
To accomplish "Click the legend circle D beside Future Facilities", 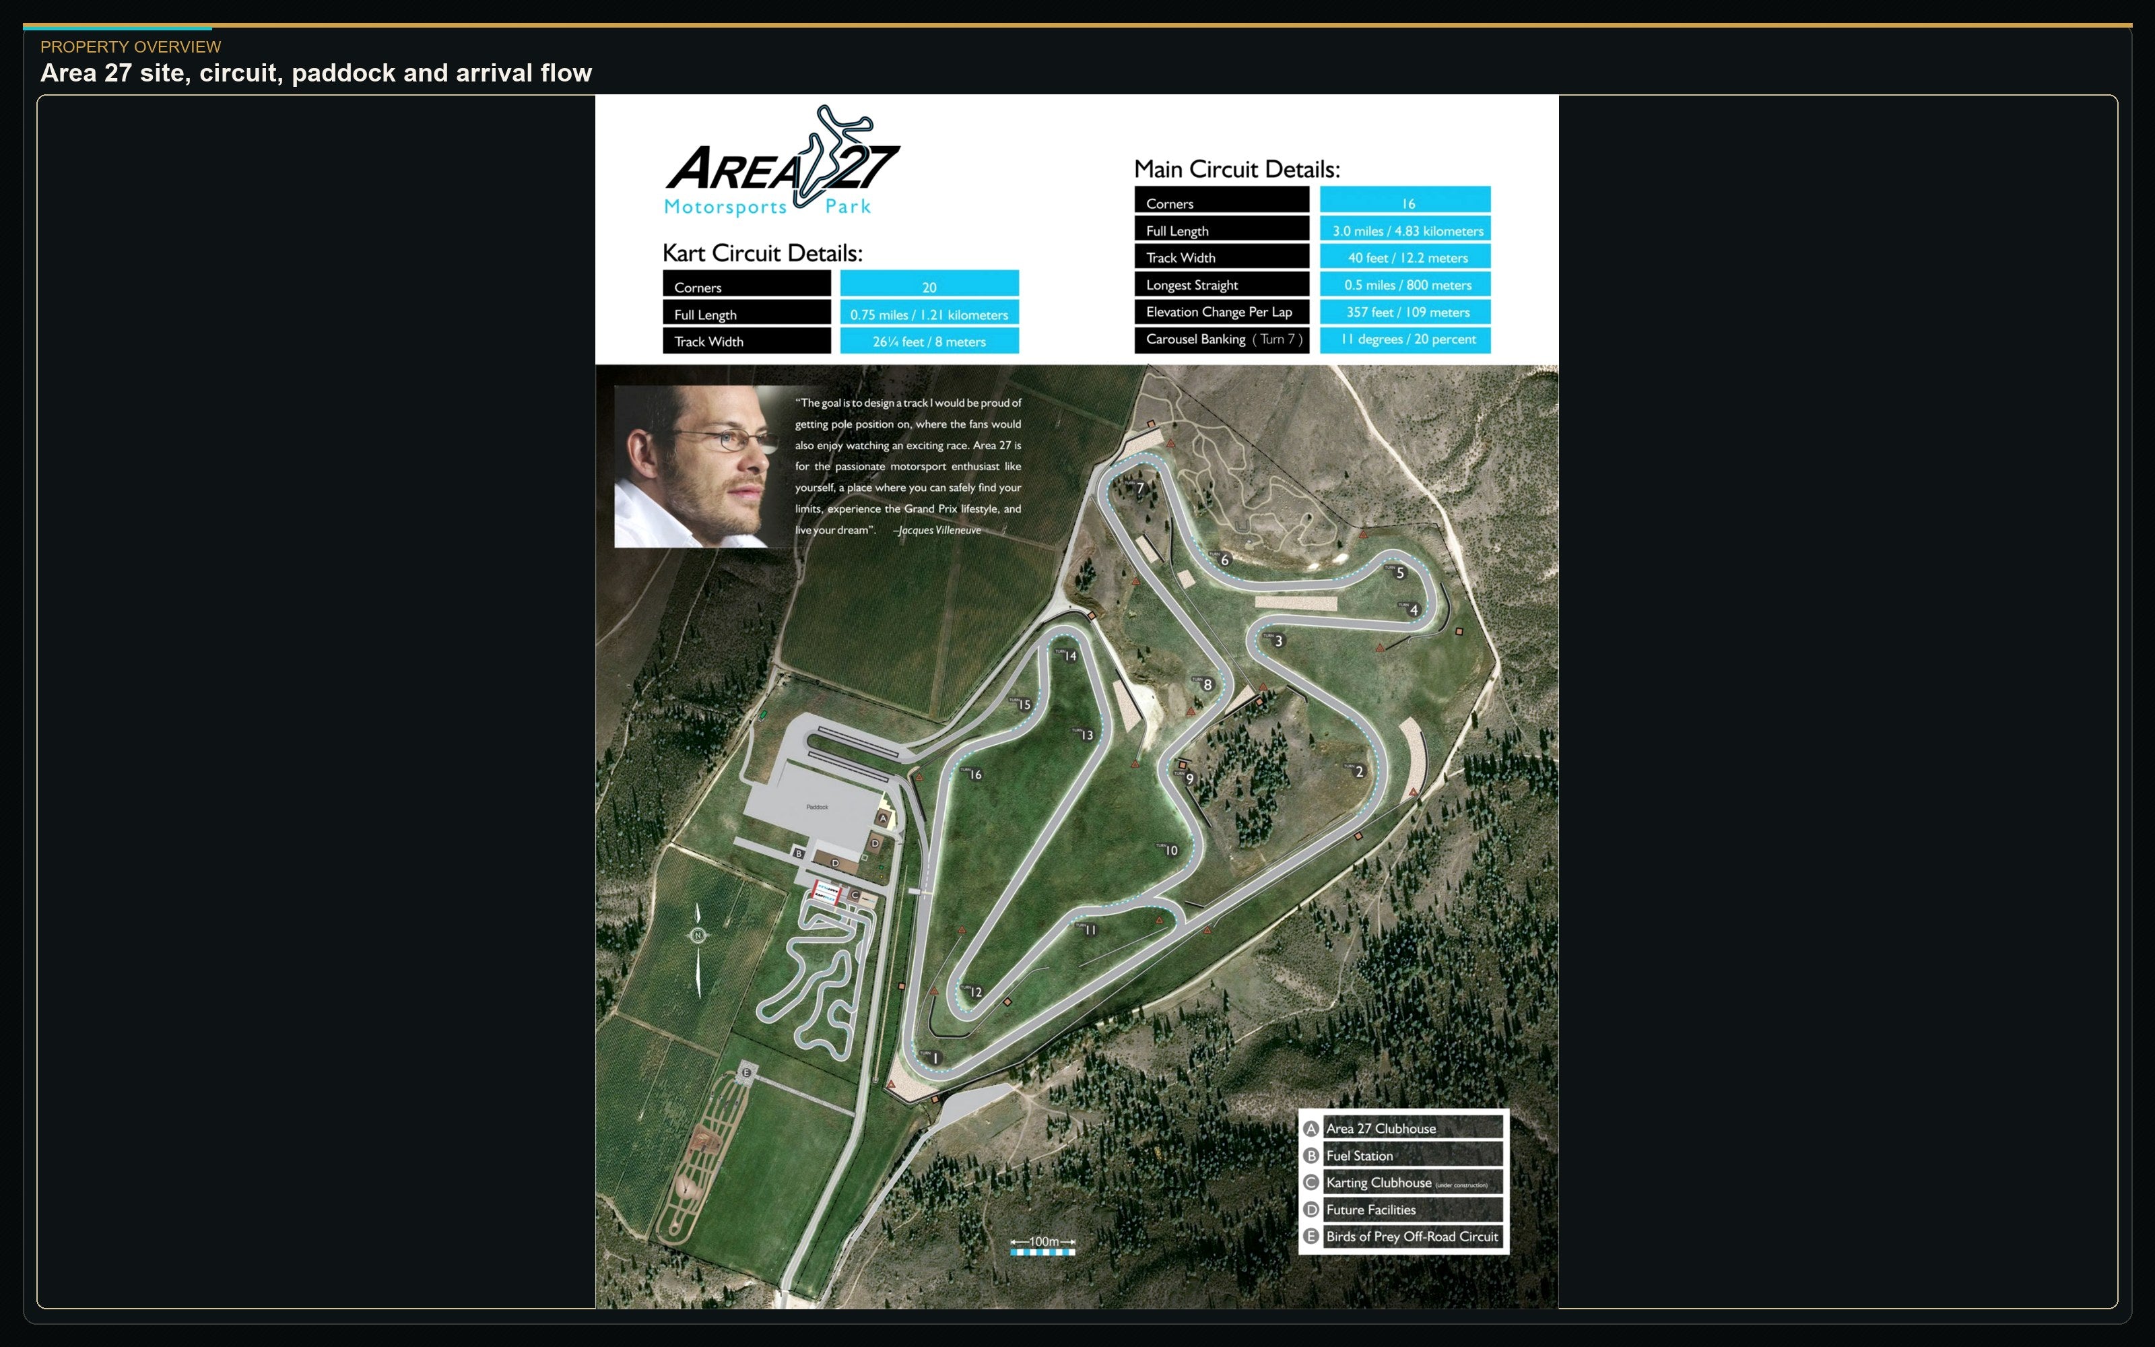I will 1311,1210.
